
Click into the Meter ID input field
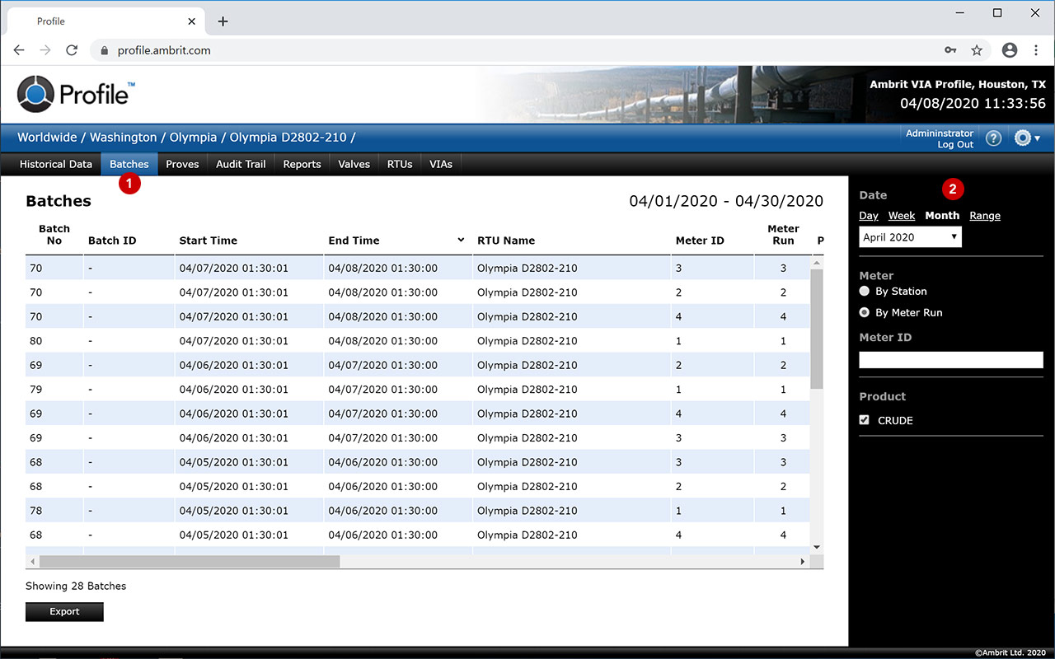(950, 360)
